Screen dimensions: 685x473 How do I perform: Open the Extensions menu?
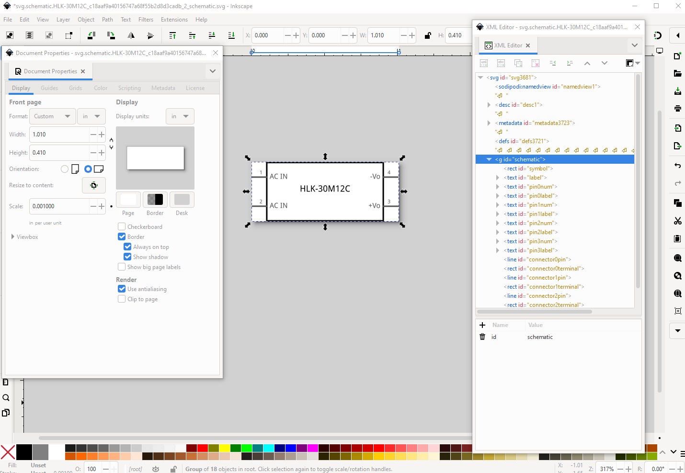tap(174, 20)
